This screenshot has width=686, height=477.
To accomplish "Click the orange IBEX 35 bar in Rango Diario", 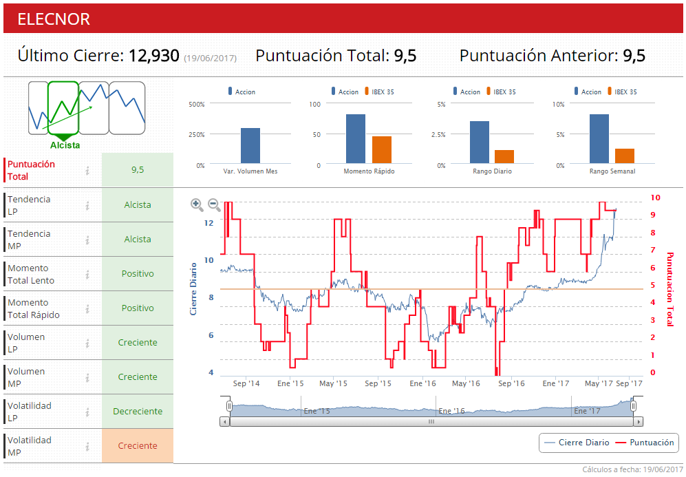I will [x=504, y=157].
